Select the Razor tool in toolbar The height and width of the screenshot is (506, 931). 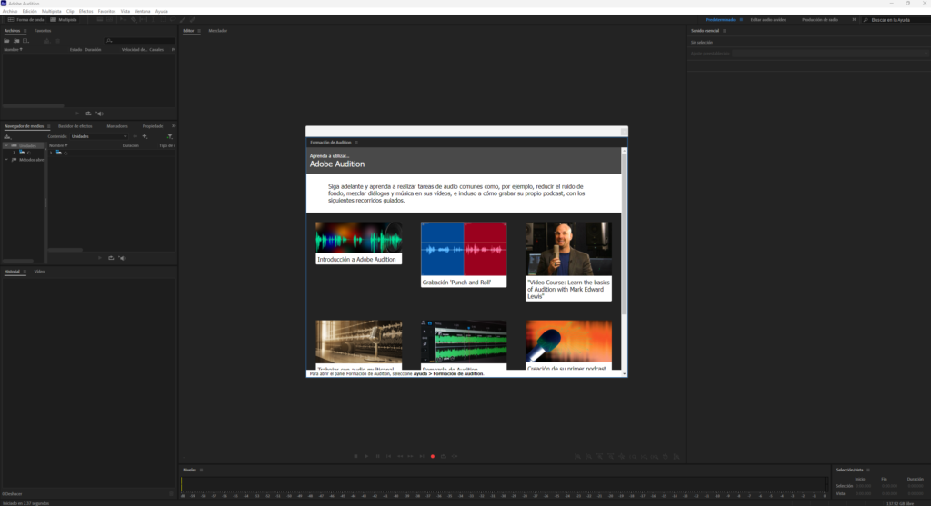click(x=134, y=20)
